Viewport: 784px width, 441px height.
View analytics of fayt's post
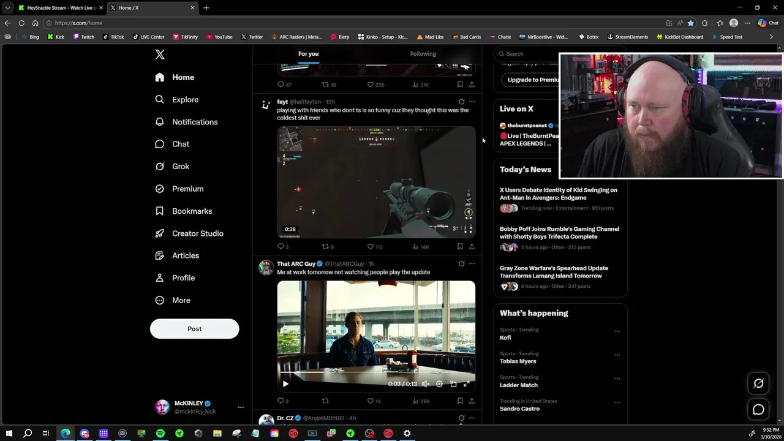(421, 247)
